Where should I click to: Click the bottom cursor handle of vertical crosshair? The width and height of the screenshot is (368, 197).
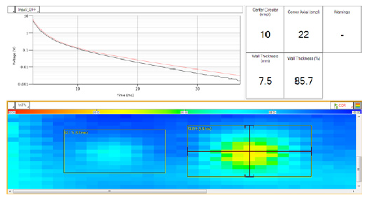point(250,175)
